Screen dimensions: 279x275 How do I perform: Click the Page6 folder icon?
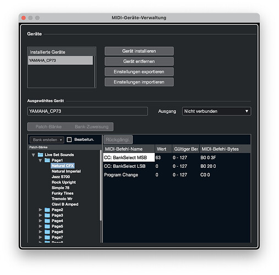click(47, 232)
